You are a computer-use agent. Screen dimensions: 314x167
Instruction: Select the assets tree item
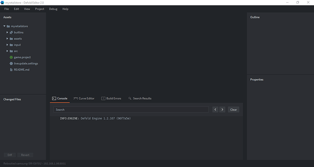tap(18, 39)
